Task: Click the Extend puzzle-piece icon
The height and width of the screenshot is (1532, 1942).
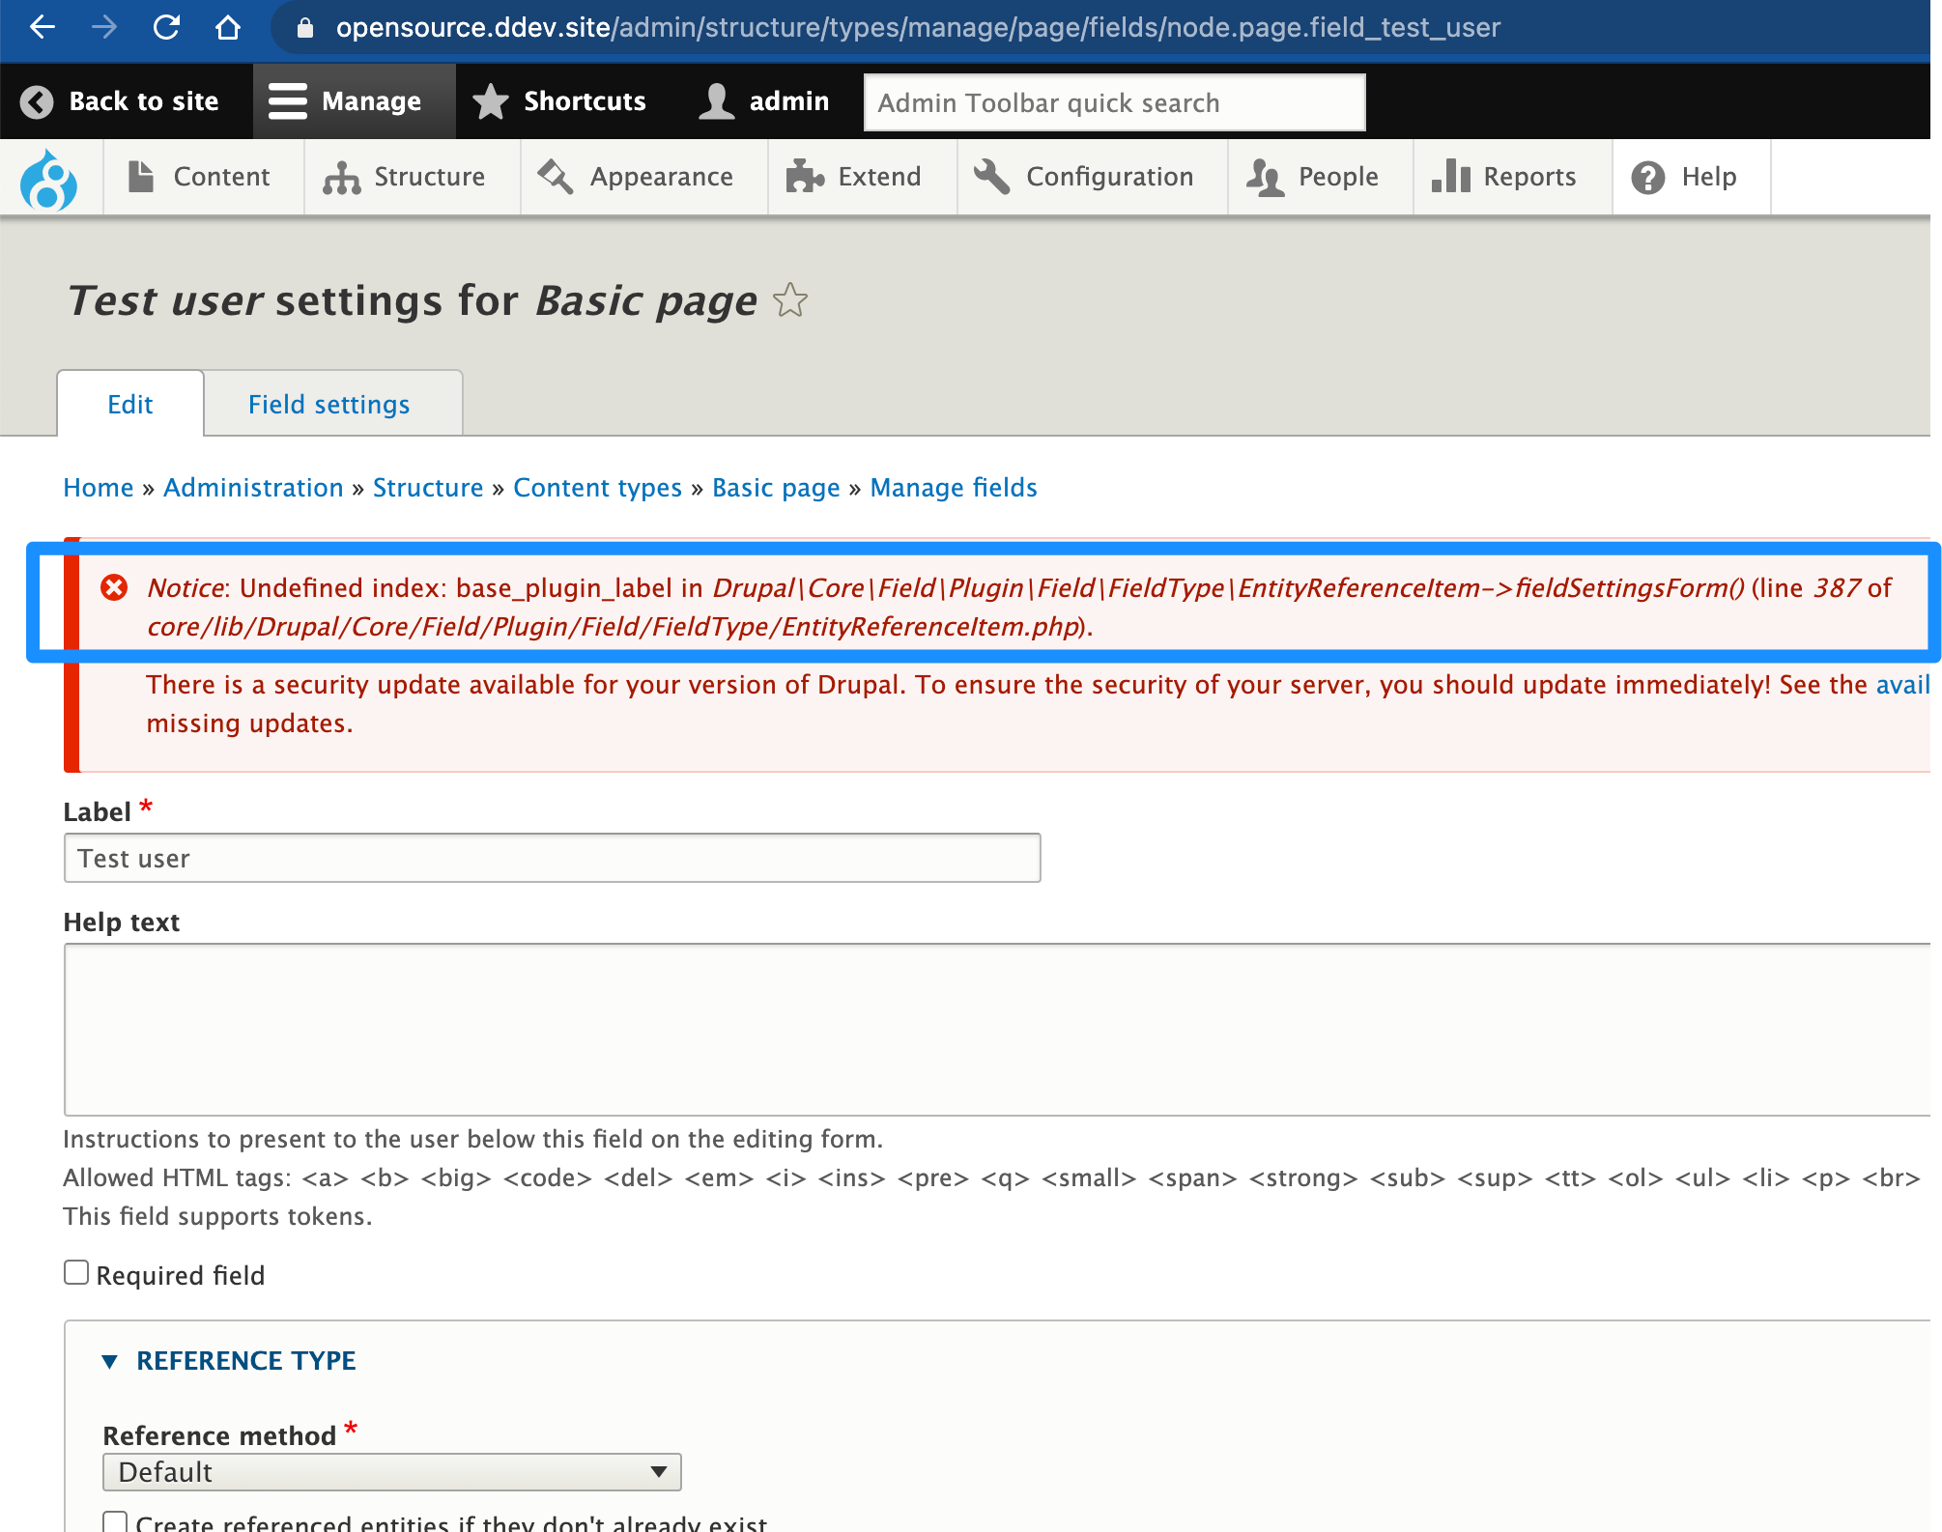Action: pyautogui.click(x=804, y=178)
